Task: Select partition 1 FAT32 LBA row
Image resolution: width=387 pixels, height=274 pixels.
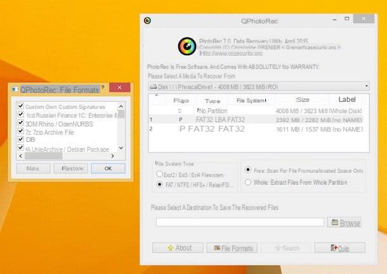Action: click(x=259, y=120)
